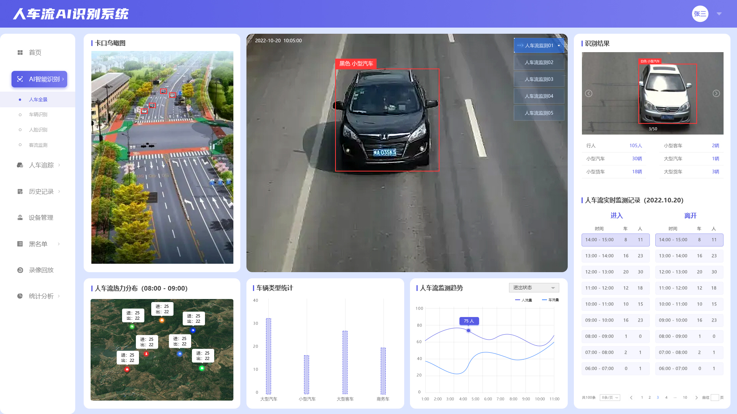Go to page 1 of records
737x414 pixels.
coord(642,398)
